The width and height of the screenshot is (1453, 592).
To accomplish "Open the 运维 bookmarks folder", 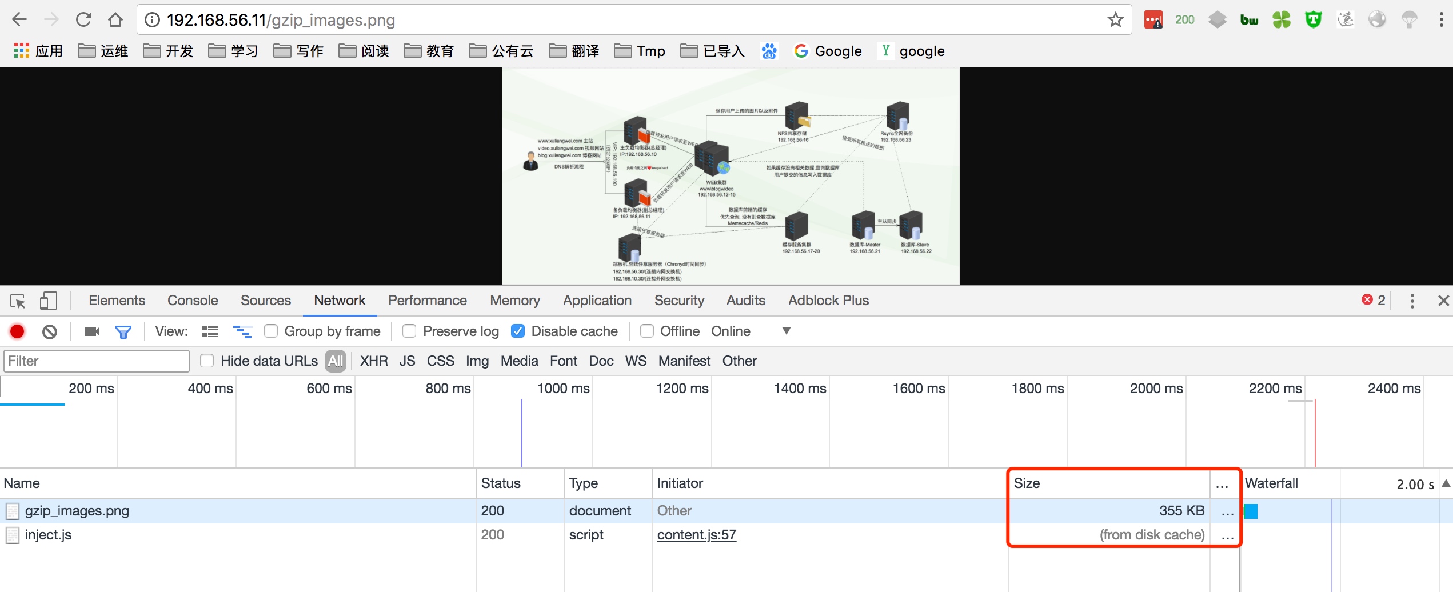I will pyautogui.click(x=103, y=51).
